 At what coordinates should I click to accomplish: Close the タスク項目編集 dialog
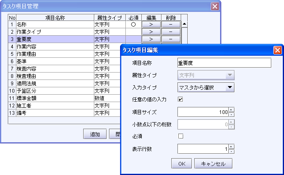277,50
